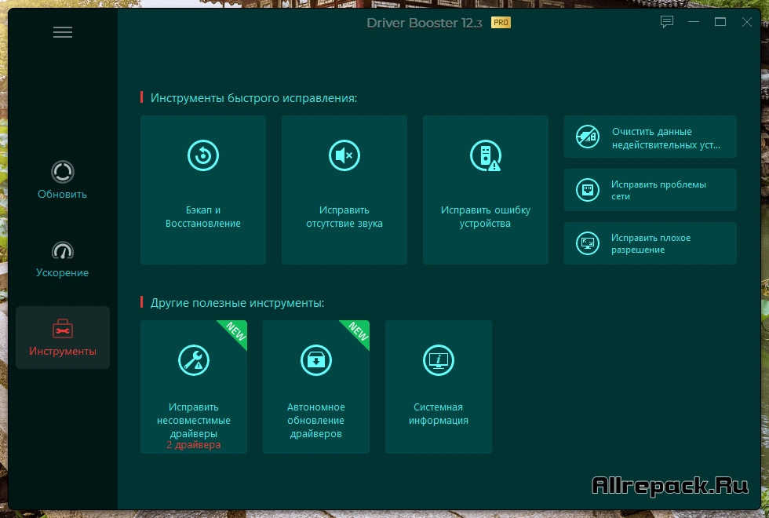Minimize the Driver Booster window
The width and height of the screenshot is (769, 518).
pyautogui.click(x=694, y=22)
